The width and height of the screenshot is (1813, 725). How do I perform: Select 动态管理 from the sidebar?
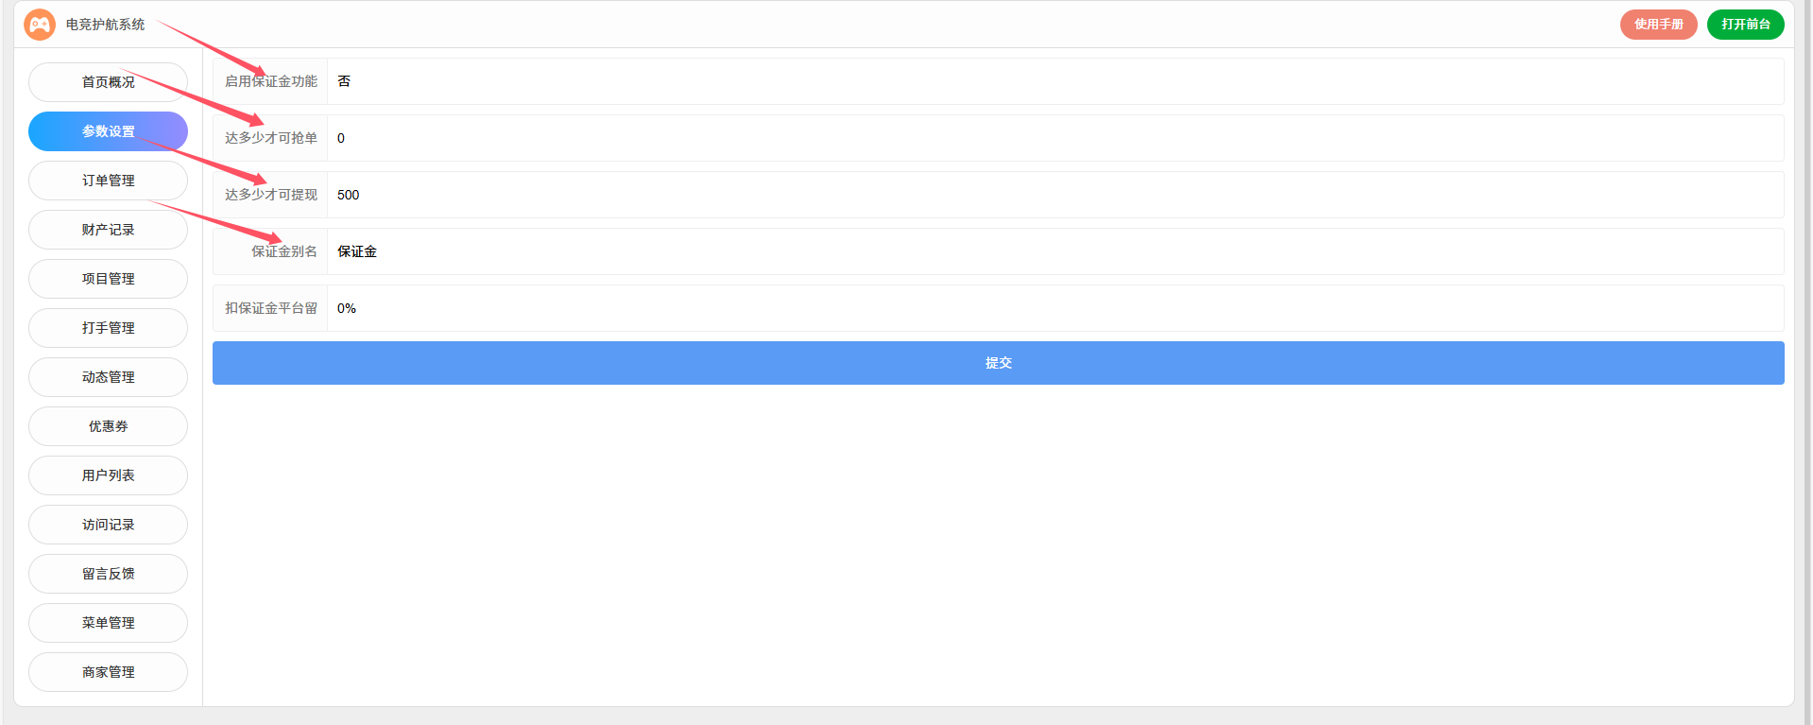tap(108, 377)
